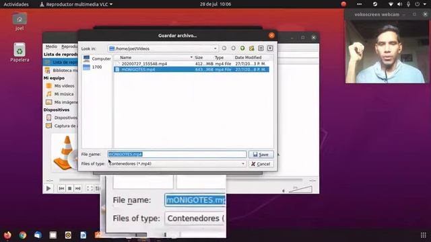Close the Guardar archivo dialog
Viewport: 431px width, 242px height.
tap(271, 36)
